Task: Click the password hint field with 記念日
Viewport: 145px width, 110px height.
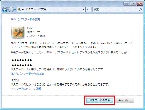Action: click(30, 80)
